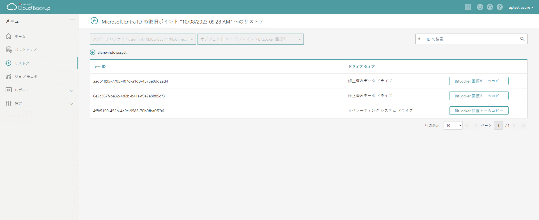Copy BitLocker key for 4ffb5190 row

point(479,111)
